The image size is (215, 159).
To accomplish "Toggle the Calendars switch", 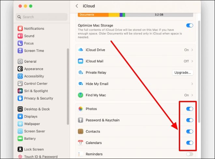I will click(x=190, y=143).
